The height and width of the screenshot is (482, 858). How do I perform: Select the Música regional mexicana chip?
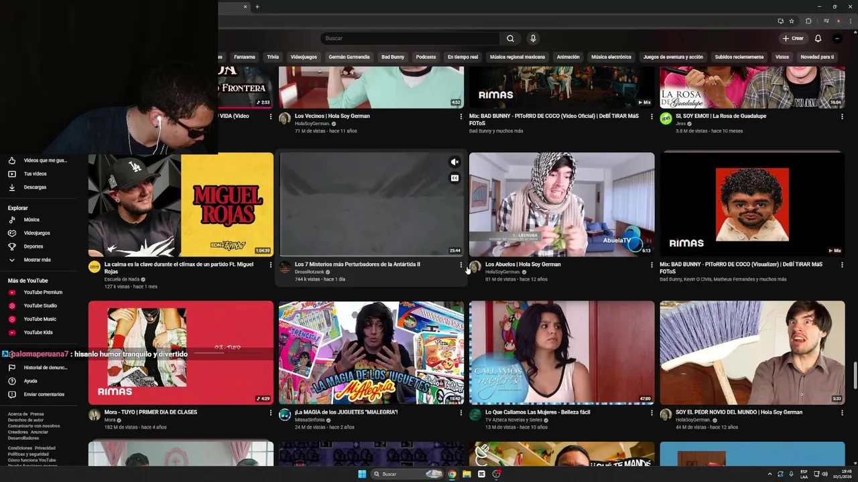click(x=517, y=57)
